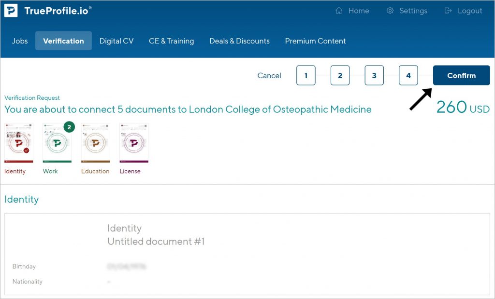Click the connect 5 documents headline
This screenshot has height=299, width=495.
pos(188,109)
